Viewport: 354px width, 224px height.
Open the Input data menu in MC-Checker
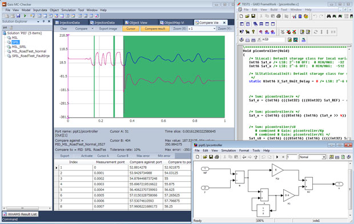click(40, 10)
